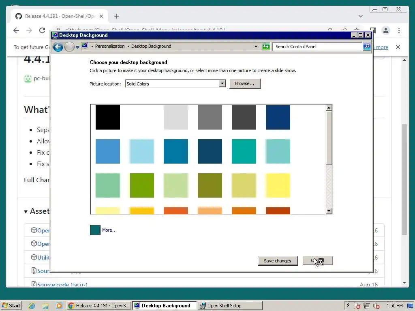Open recent pages dropdown next to navigation arrows
This screenshot has width=415, height=311.
(77, 47)
